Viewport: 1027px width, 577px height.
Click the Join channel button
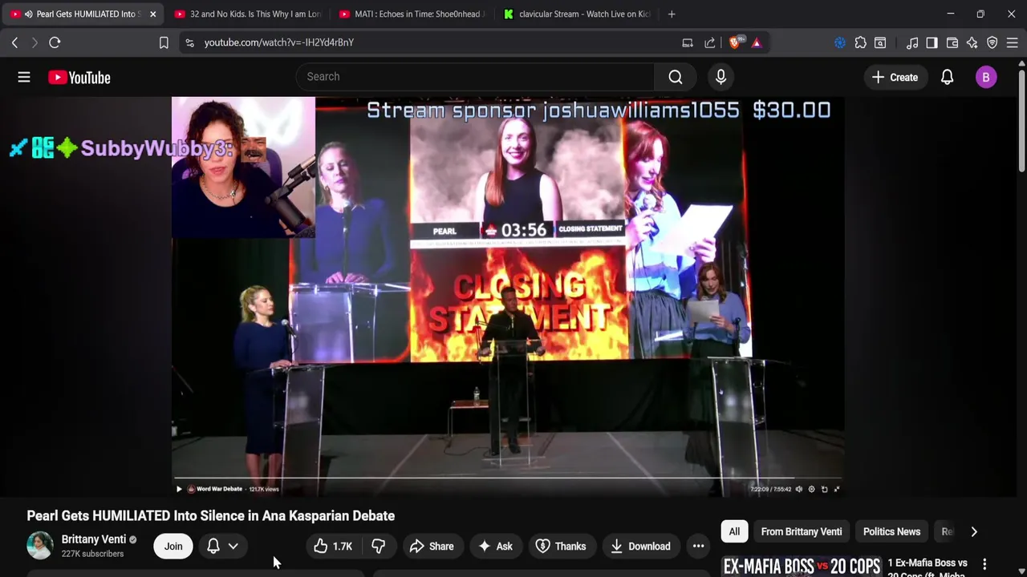pyautogui.click(x=173, y=547)
